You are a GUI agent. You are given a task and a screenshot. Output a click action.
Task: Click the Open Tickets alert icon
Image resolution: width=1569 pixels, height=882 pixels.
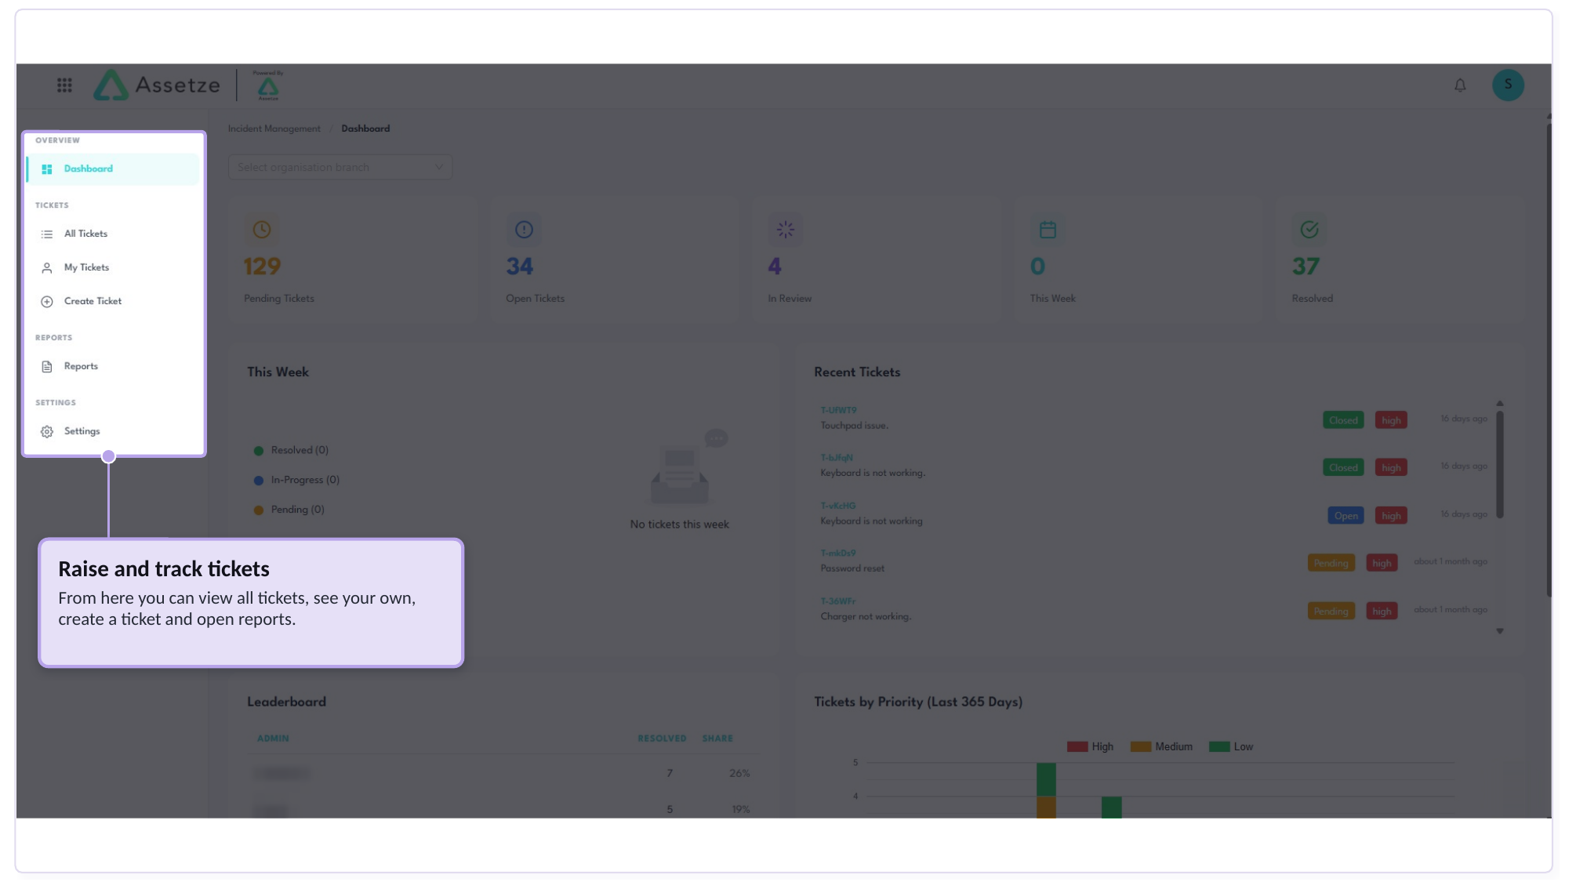tap(524, 230)
